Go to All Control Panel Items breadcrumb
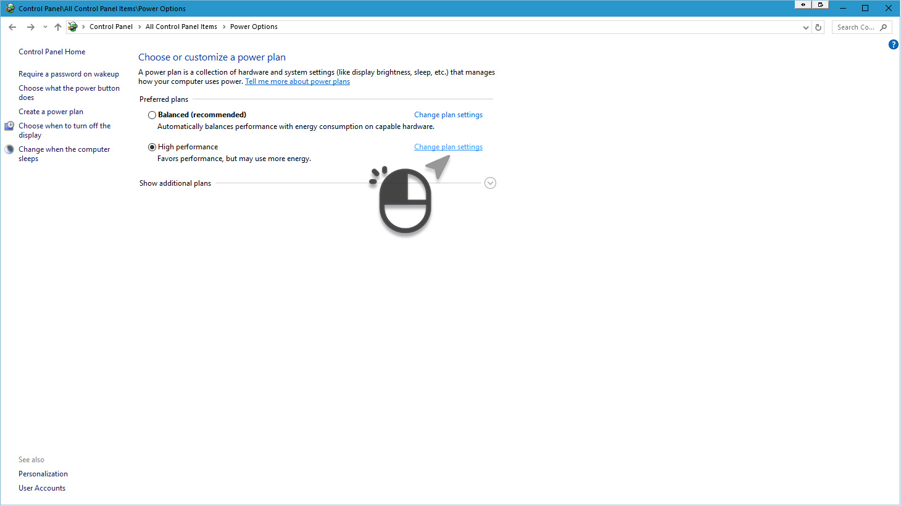Screen dimensions: 901x506 pos(181,27)
